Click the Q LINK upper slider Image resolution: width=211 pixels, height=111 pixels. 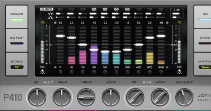pos(177,14)
